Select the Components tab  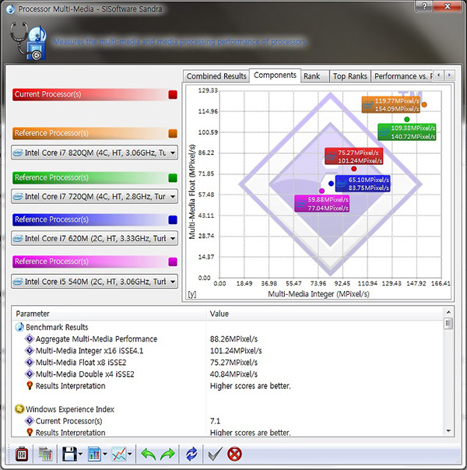275,75
